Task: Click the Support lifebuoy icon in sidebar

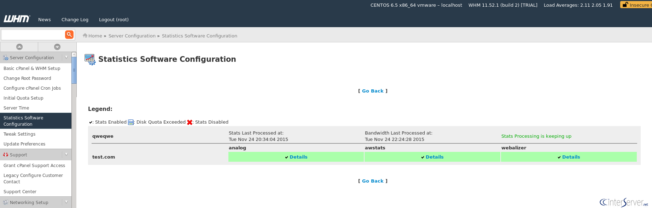Action: (x=6, y=155)
